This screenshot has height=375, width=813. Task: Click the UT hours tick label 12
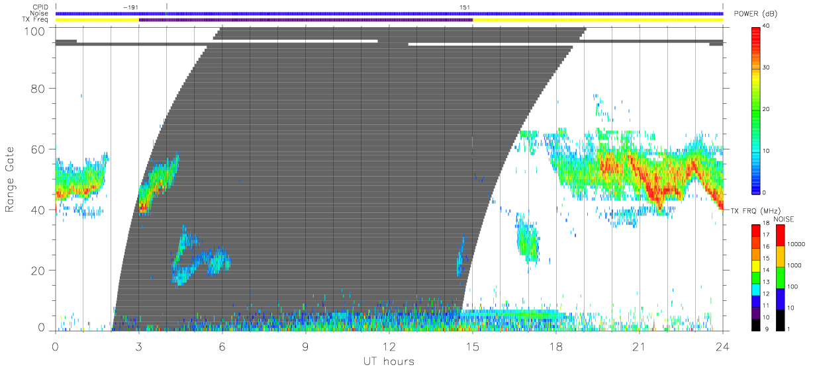coord(389,347)
